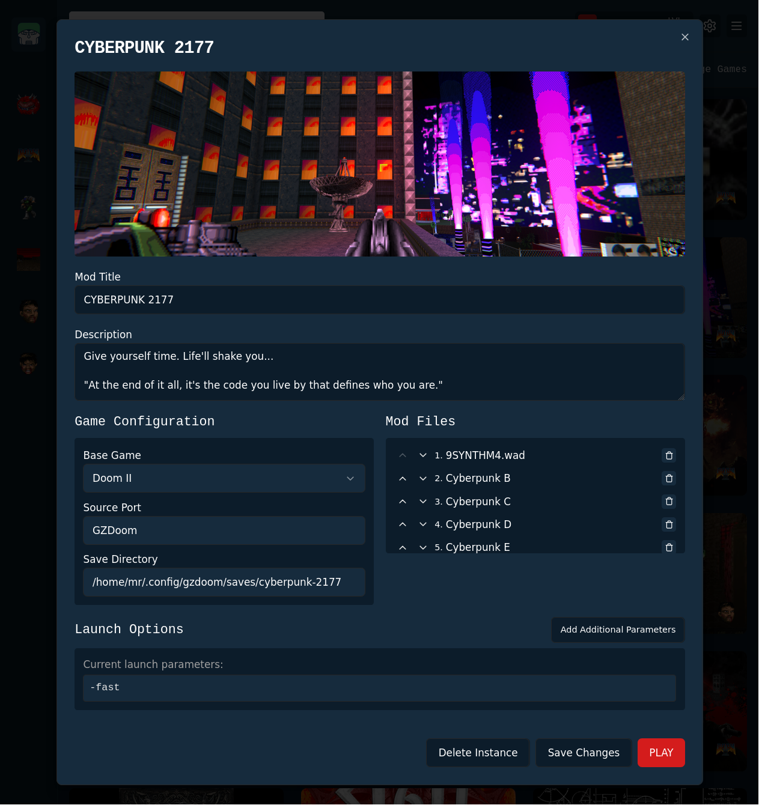Click into the Description text area

pyautogui.click(x=380, y=372)
